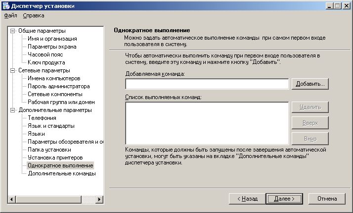Collapse the Сетевые параметры tree node
The height and width of the screenshot is (213, 353).
[x=13, y=70]
